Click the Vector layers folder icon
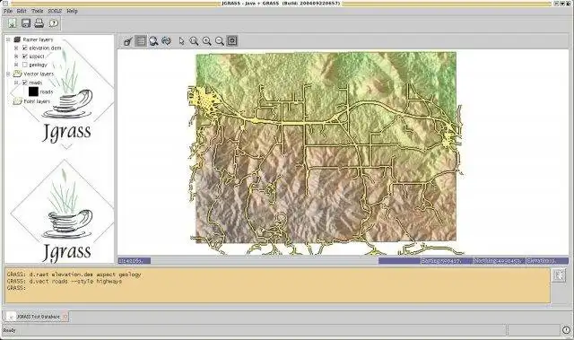Viewport: 574px width, 340px height. click(x=17, y=74)
